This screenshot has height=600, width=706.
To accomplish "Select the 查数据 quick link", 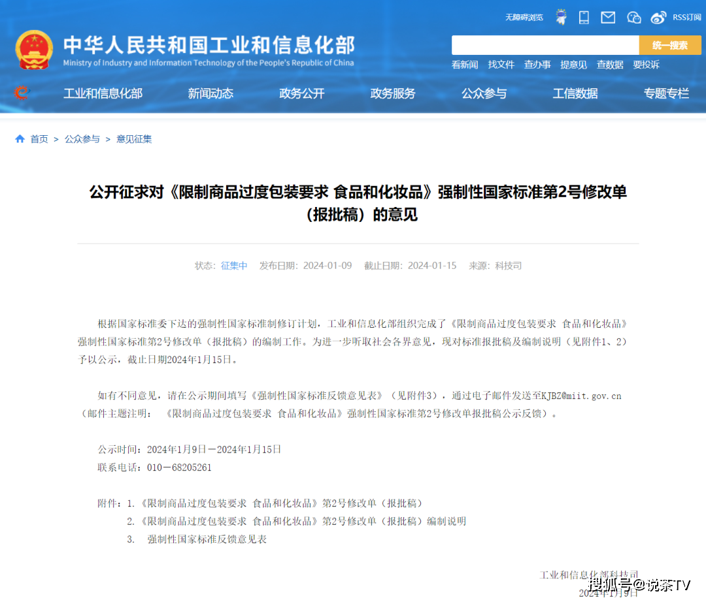I will (x=610, y=65).
